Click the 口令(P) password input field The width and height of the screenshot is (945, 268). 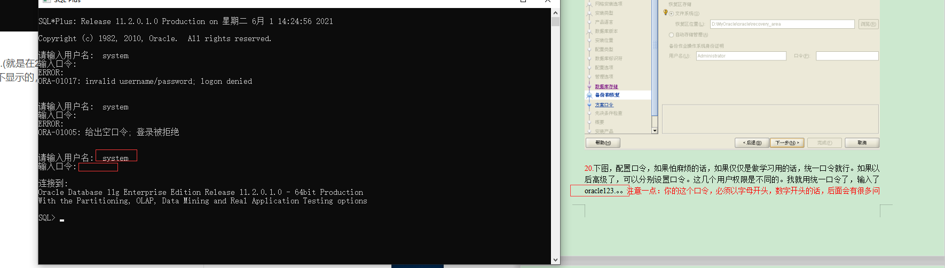(x=847, y=56)
